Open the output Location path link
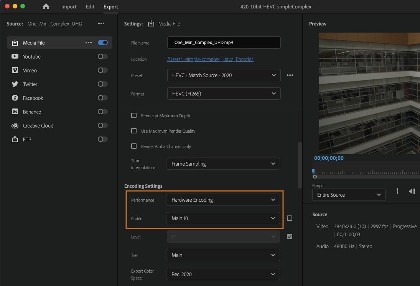Viewport: 420px width, 286px height. [210, 59]
